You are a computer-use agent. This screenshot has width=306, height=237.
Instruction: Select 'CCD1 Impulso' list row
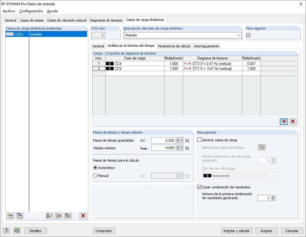point(46,34)
